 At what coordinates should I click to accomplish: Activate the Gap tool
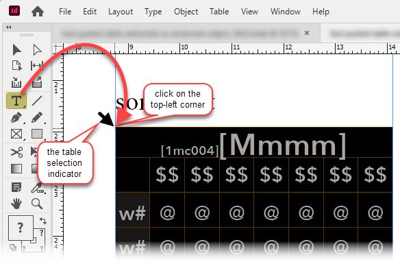pyautogui.click(x=37, y=66)
